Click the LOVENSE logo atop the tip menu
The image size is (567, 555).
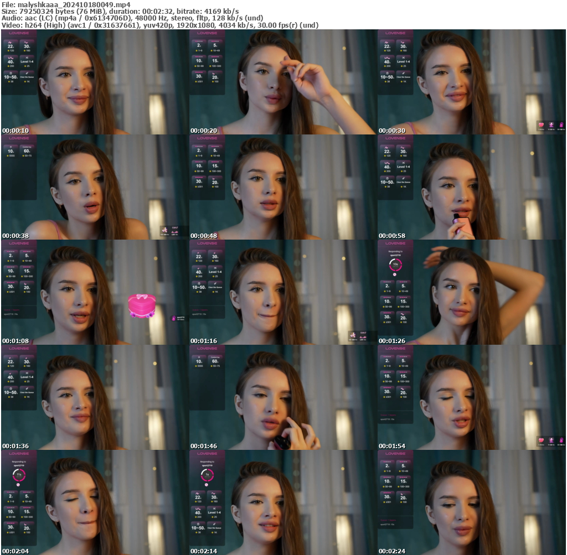18,33
